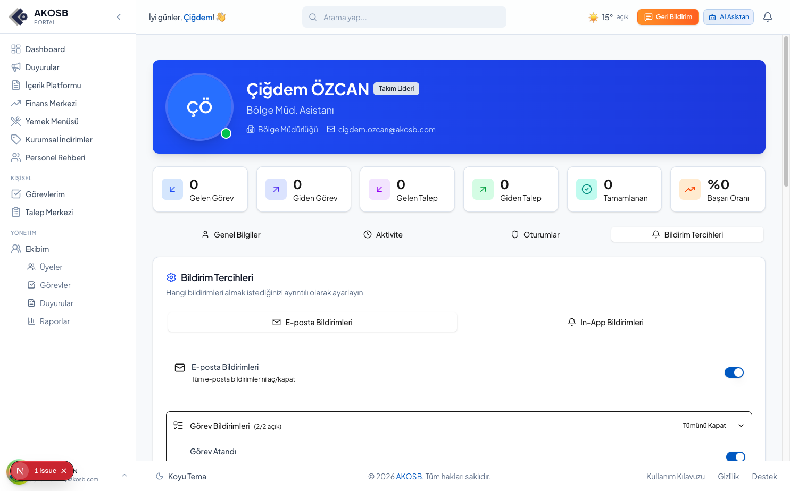Switch to the Oturumlar tab
The image size is (790, 491).
[535, 235]
